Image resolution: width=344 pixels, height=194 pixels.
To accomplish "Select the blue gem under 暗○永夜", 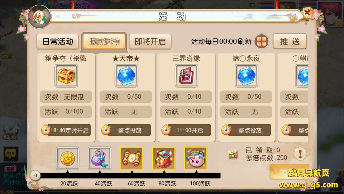I will pos(247,76).
